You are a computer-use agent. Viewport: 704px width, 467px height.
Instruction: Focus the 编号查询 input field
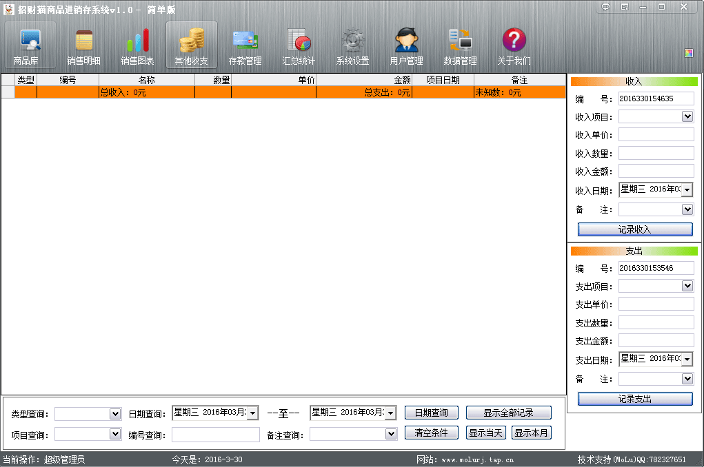(x=215, y=435)
